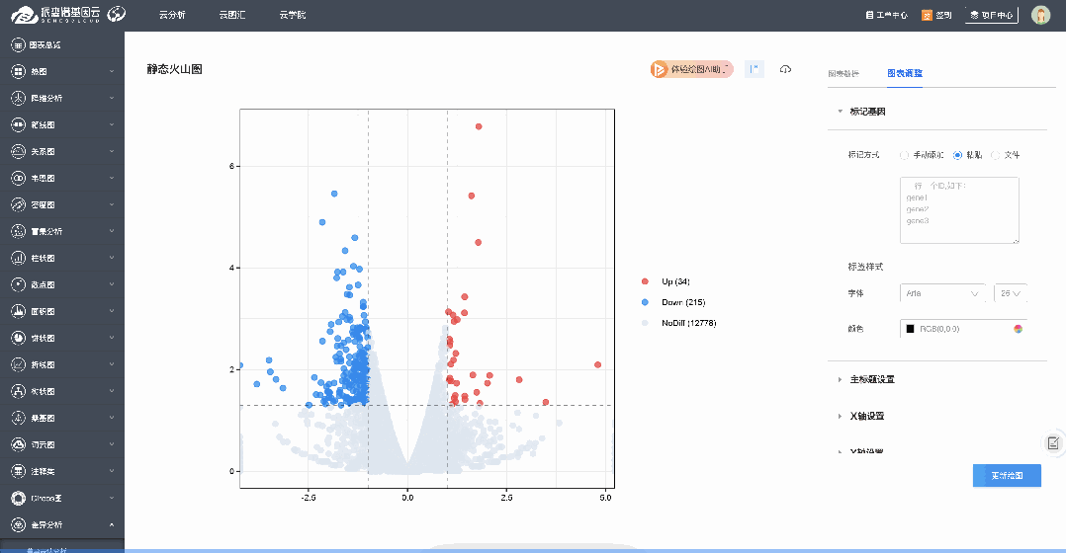
Task: Open the user avatar profile menu
Action: (x=1040, y=15)
